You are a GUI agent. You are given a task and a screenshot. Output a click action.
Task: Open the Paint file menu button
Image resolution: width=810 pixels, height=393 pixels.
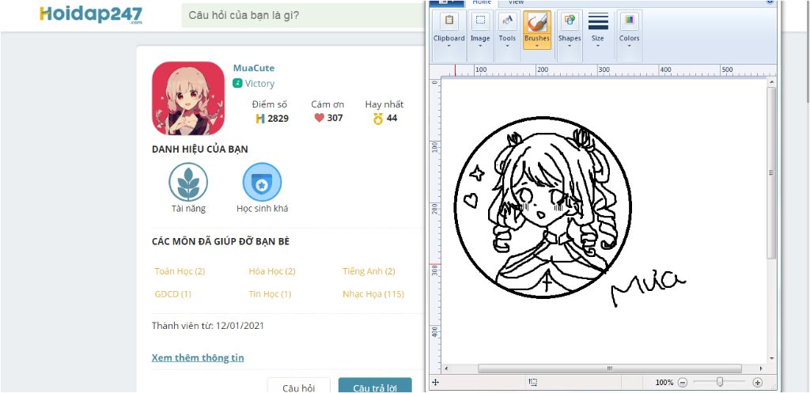[446, 2]
